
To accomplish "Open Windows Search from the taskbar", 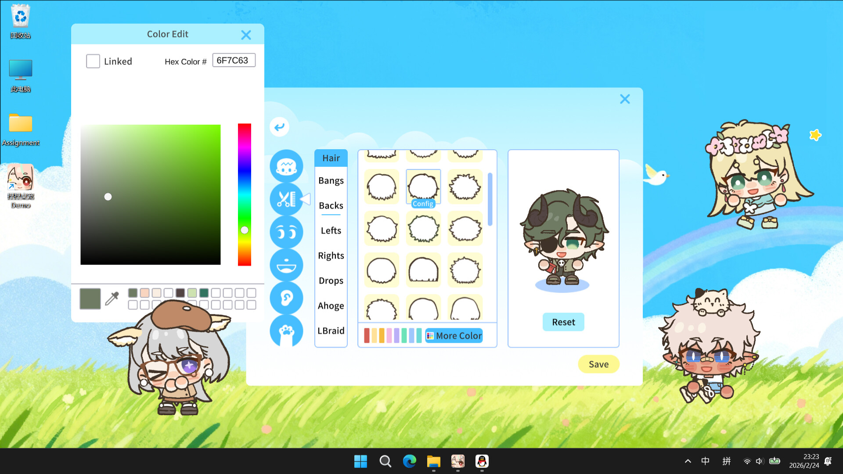I will pyautogui.click(x=385, y=461).
